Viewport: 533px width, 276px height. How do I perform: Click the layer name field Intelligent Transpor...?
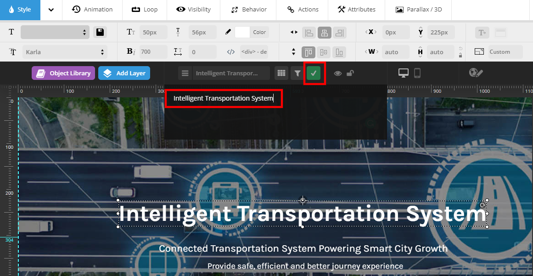(231, 73)
